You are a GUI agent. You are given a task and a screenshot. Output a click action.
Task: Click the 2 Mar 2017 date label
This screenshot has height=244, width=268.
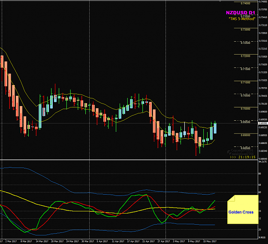11,241
